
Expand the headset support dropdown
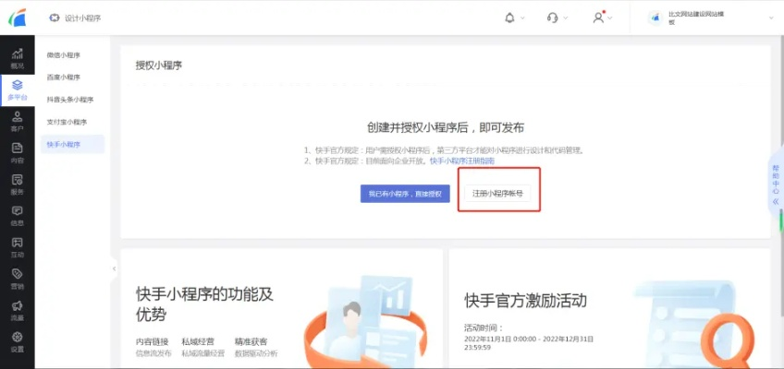(557, 18)
